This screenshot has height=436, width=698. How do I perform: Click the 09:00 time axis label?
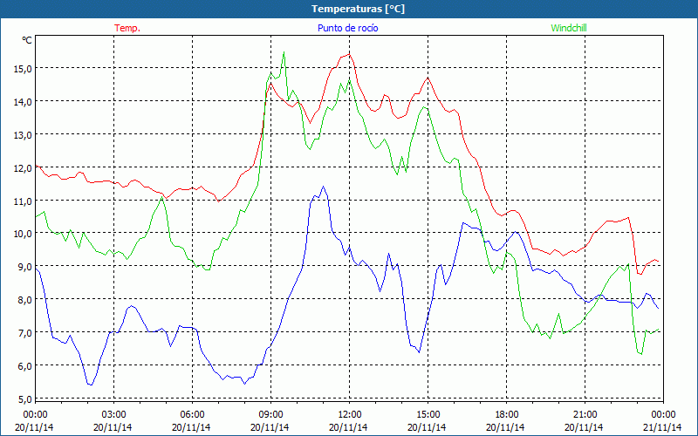coord(270,414)
